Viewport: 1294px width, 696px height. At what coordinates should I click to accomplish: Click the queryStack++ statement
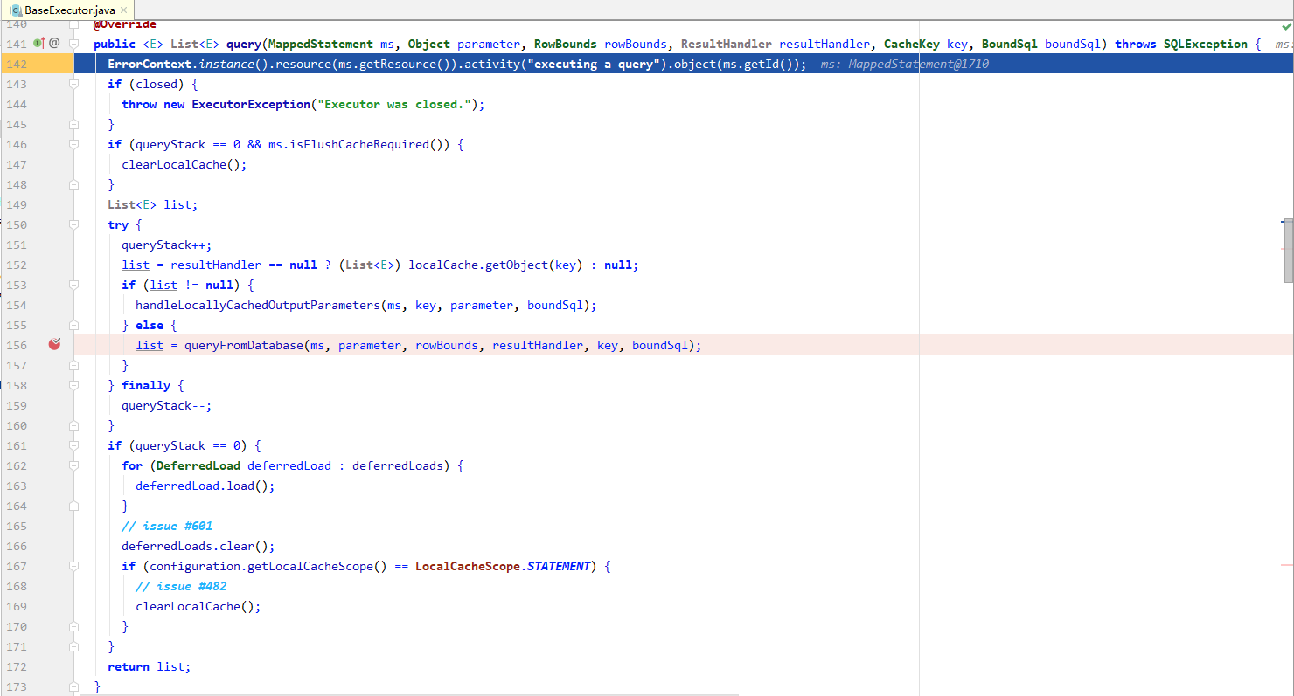coord(167,245)
